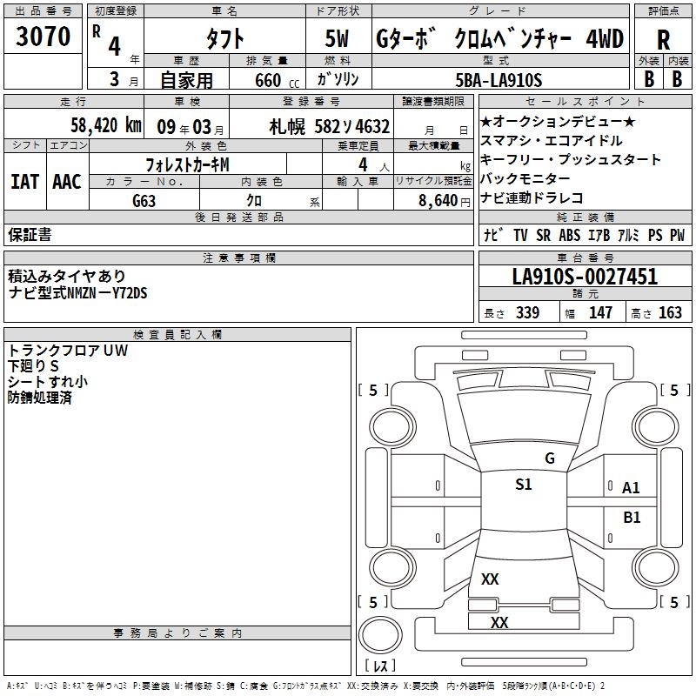The image size is (696, 696).
Task: Click ナビ連動ドラレコ sales point
Action: coord(532,197)
